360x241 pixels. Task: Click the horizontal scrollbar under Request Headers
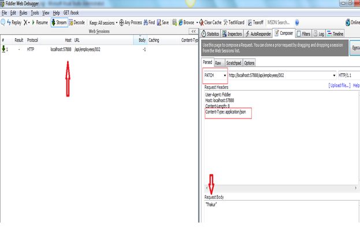(x=281, y=188)
